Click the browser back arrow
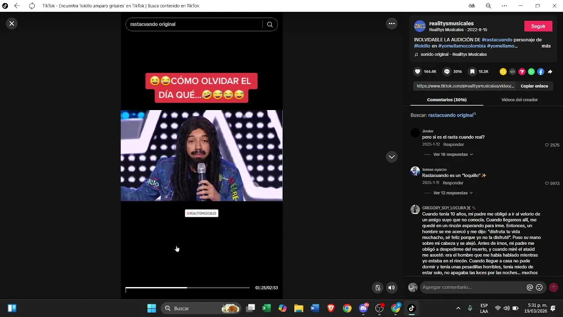This screenshot has height=317, width=563. point(17,6)
